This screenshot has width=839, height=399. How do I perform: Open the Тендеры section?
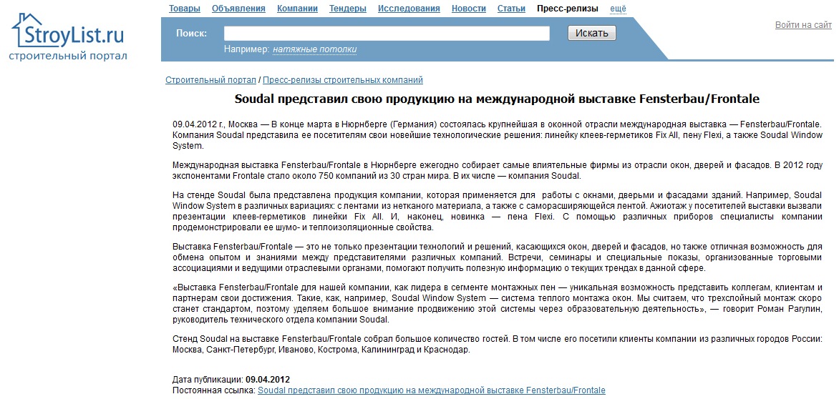(348, 8)
